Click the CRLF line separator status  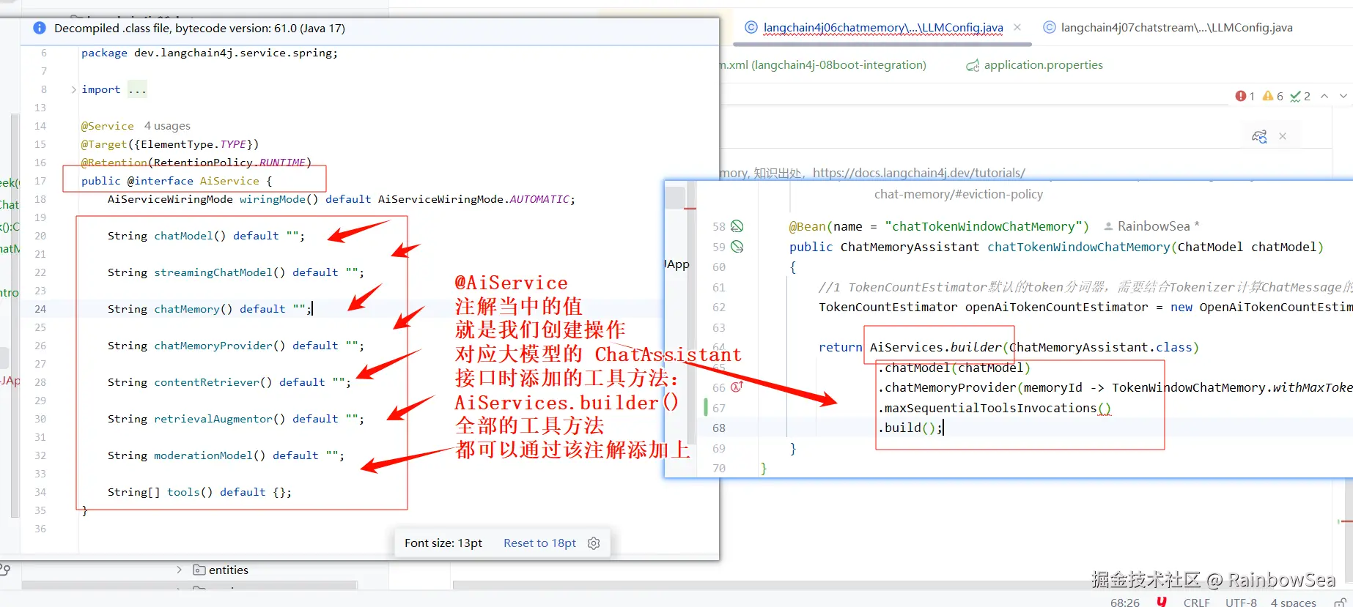click(x=1197, y=602)
